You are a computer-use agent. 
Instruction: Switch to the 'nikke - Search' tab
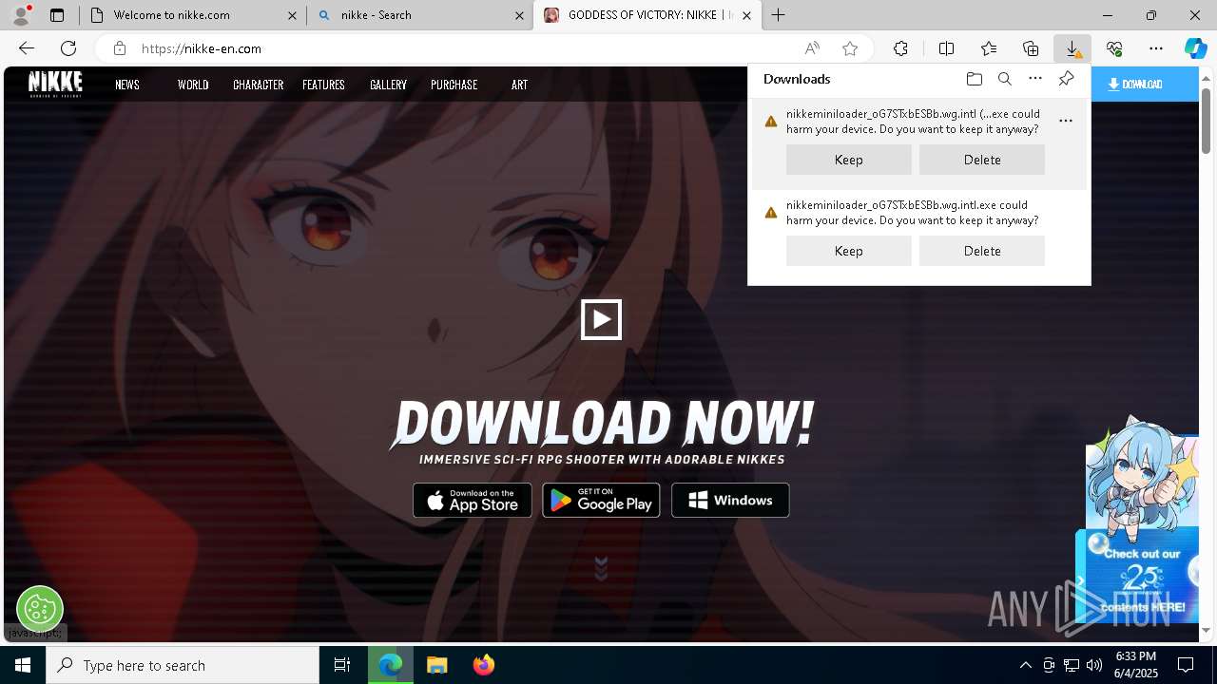[x=419, y=15]
